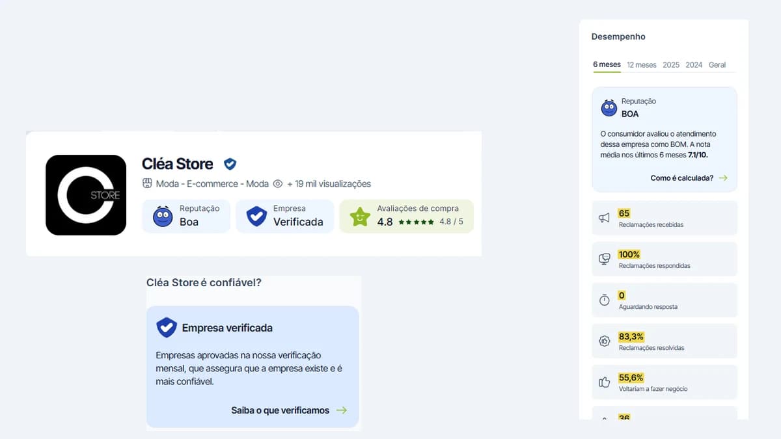Click the Empresa Verificada shield icon
781x439 pixels.
coord(256,217)
